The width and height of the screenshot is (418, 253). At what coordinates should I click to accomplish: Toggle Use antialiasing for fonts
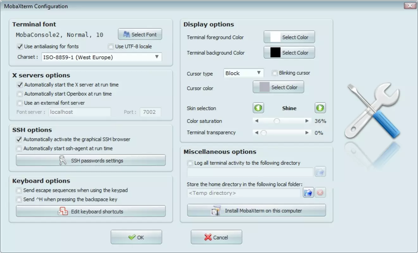[20, 46]
